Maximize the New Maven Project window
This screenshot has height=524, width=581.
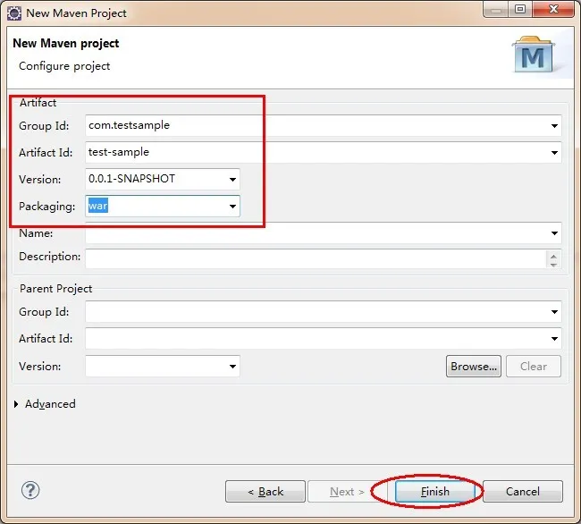[520, 9]
